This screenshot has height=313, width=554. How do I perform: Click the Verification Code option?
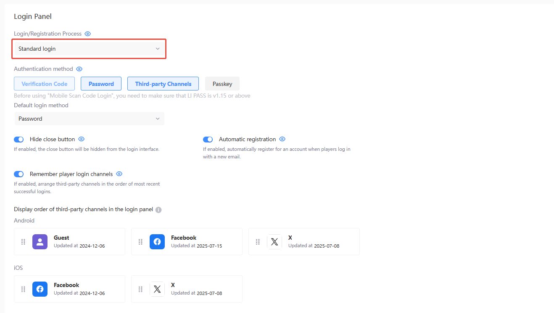pyautogui.click(x=44, y=83)
